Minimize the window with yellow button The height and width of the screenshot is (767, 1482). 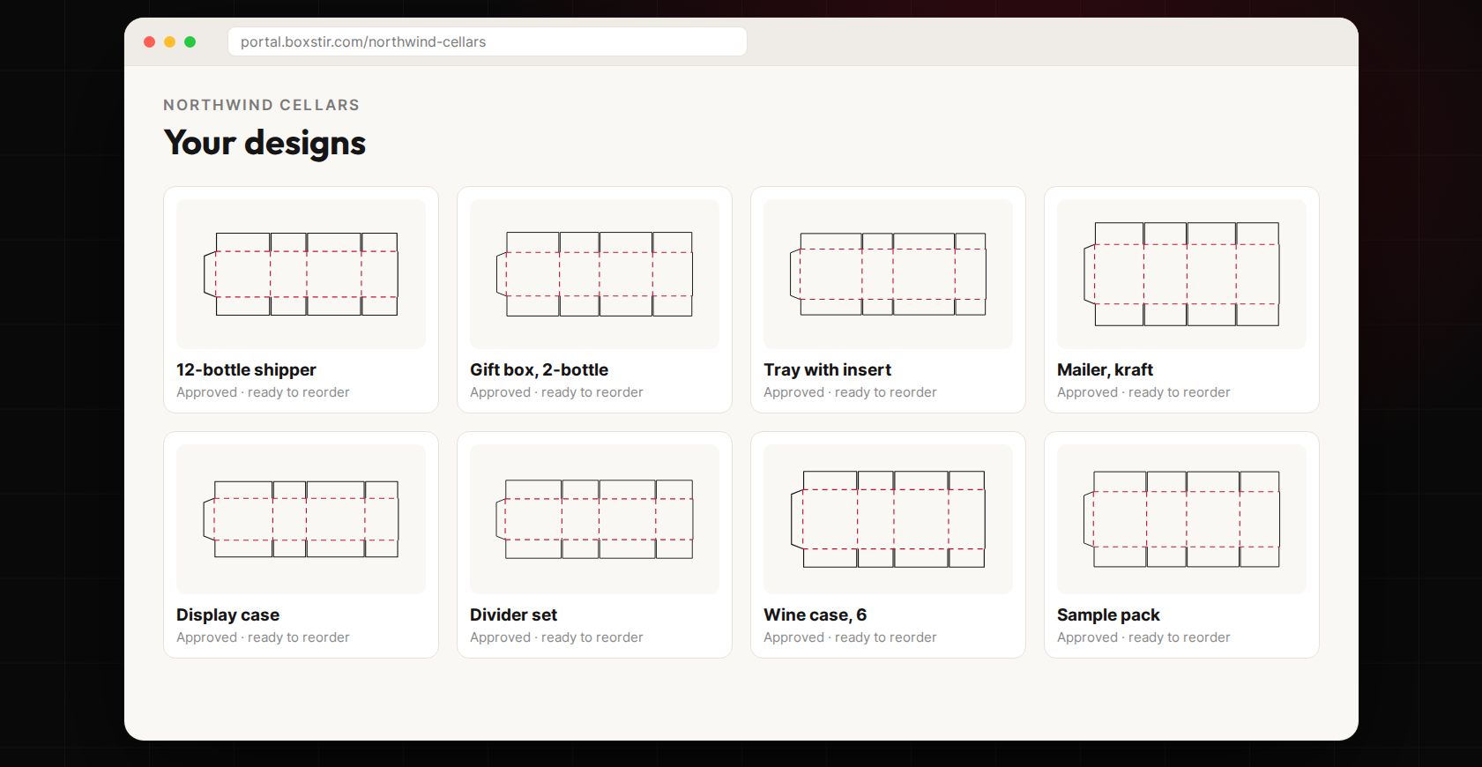point(169,41)
